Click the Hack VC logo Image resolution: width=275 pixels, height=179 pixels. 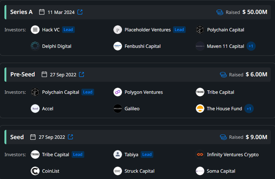point(35,30)
